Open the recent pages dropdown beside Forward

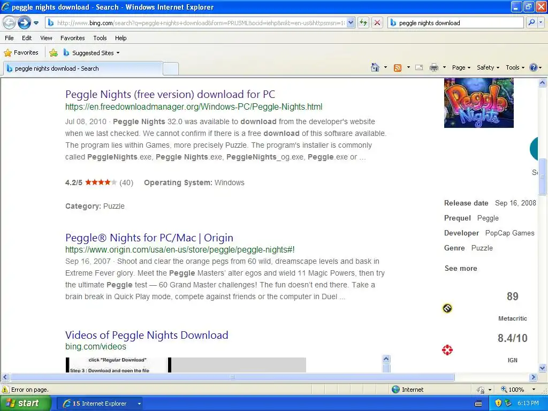pos(36,23)
